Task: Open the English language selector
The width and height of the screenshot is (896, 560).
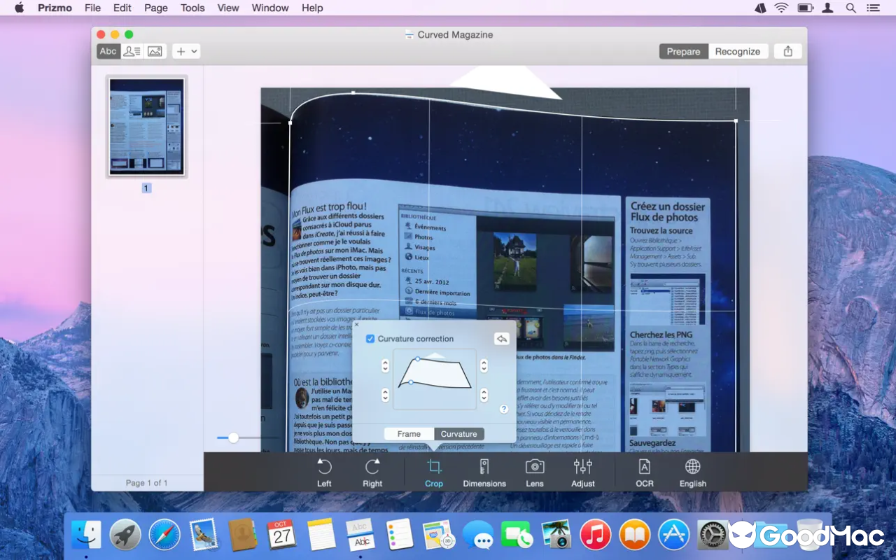Action: pyautogui.click(x=692, y=472)
